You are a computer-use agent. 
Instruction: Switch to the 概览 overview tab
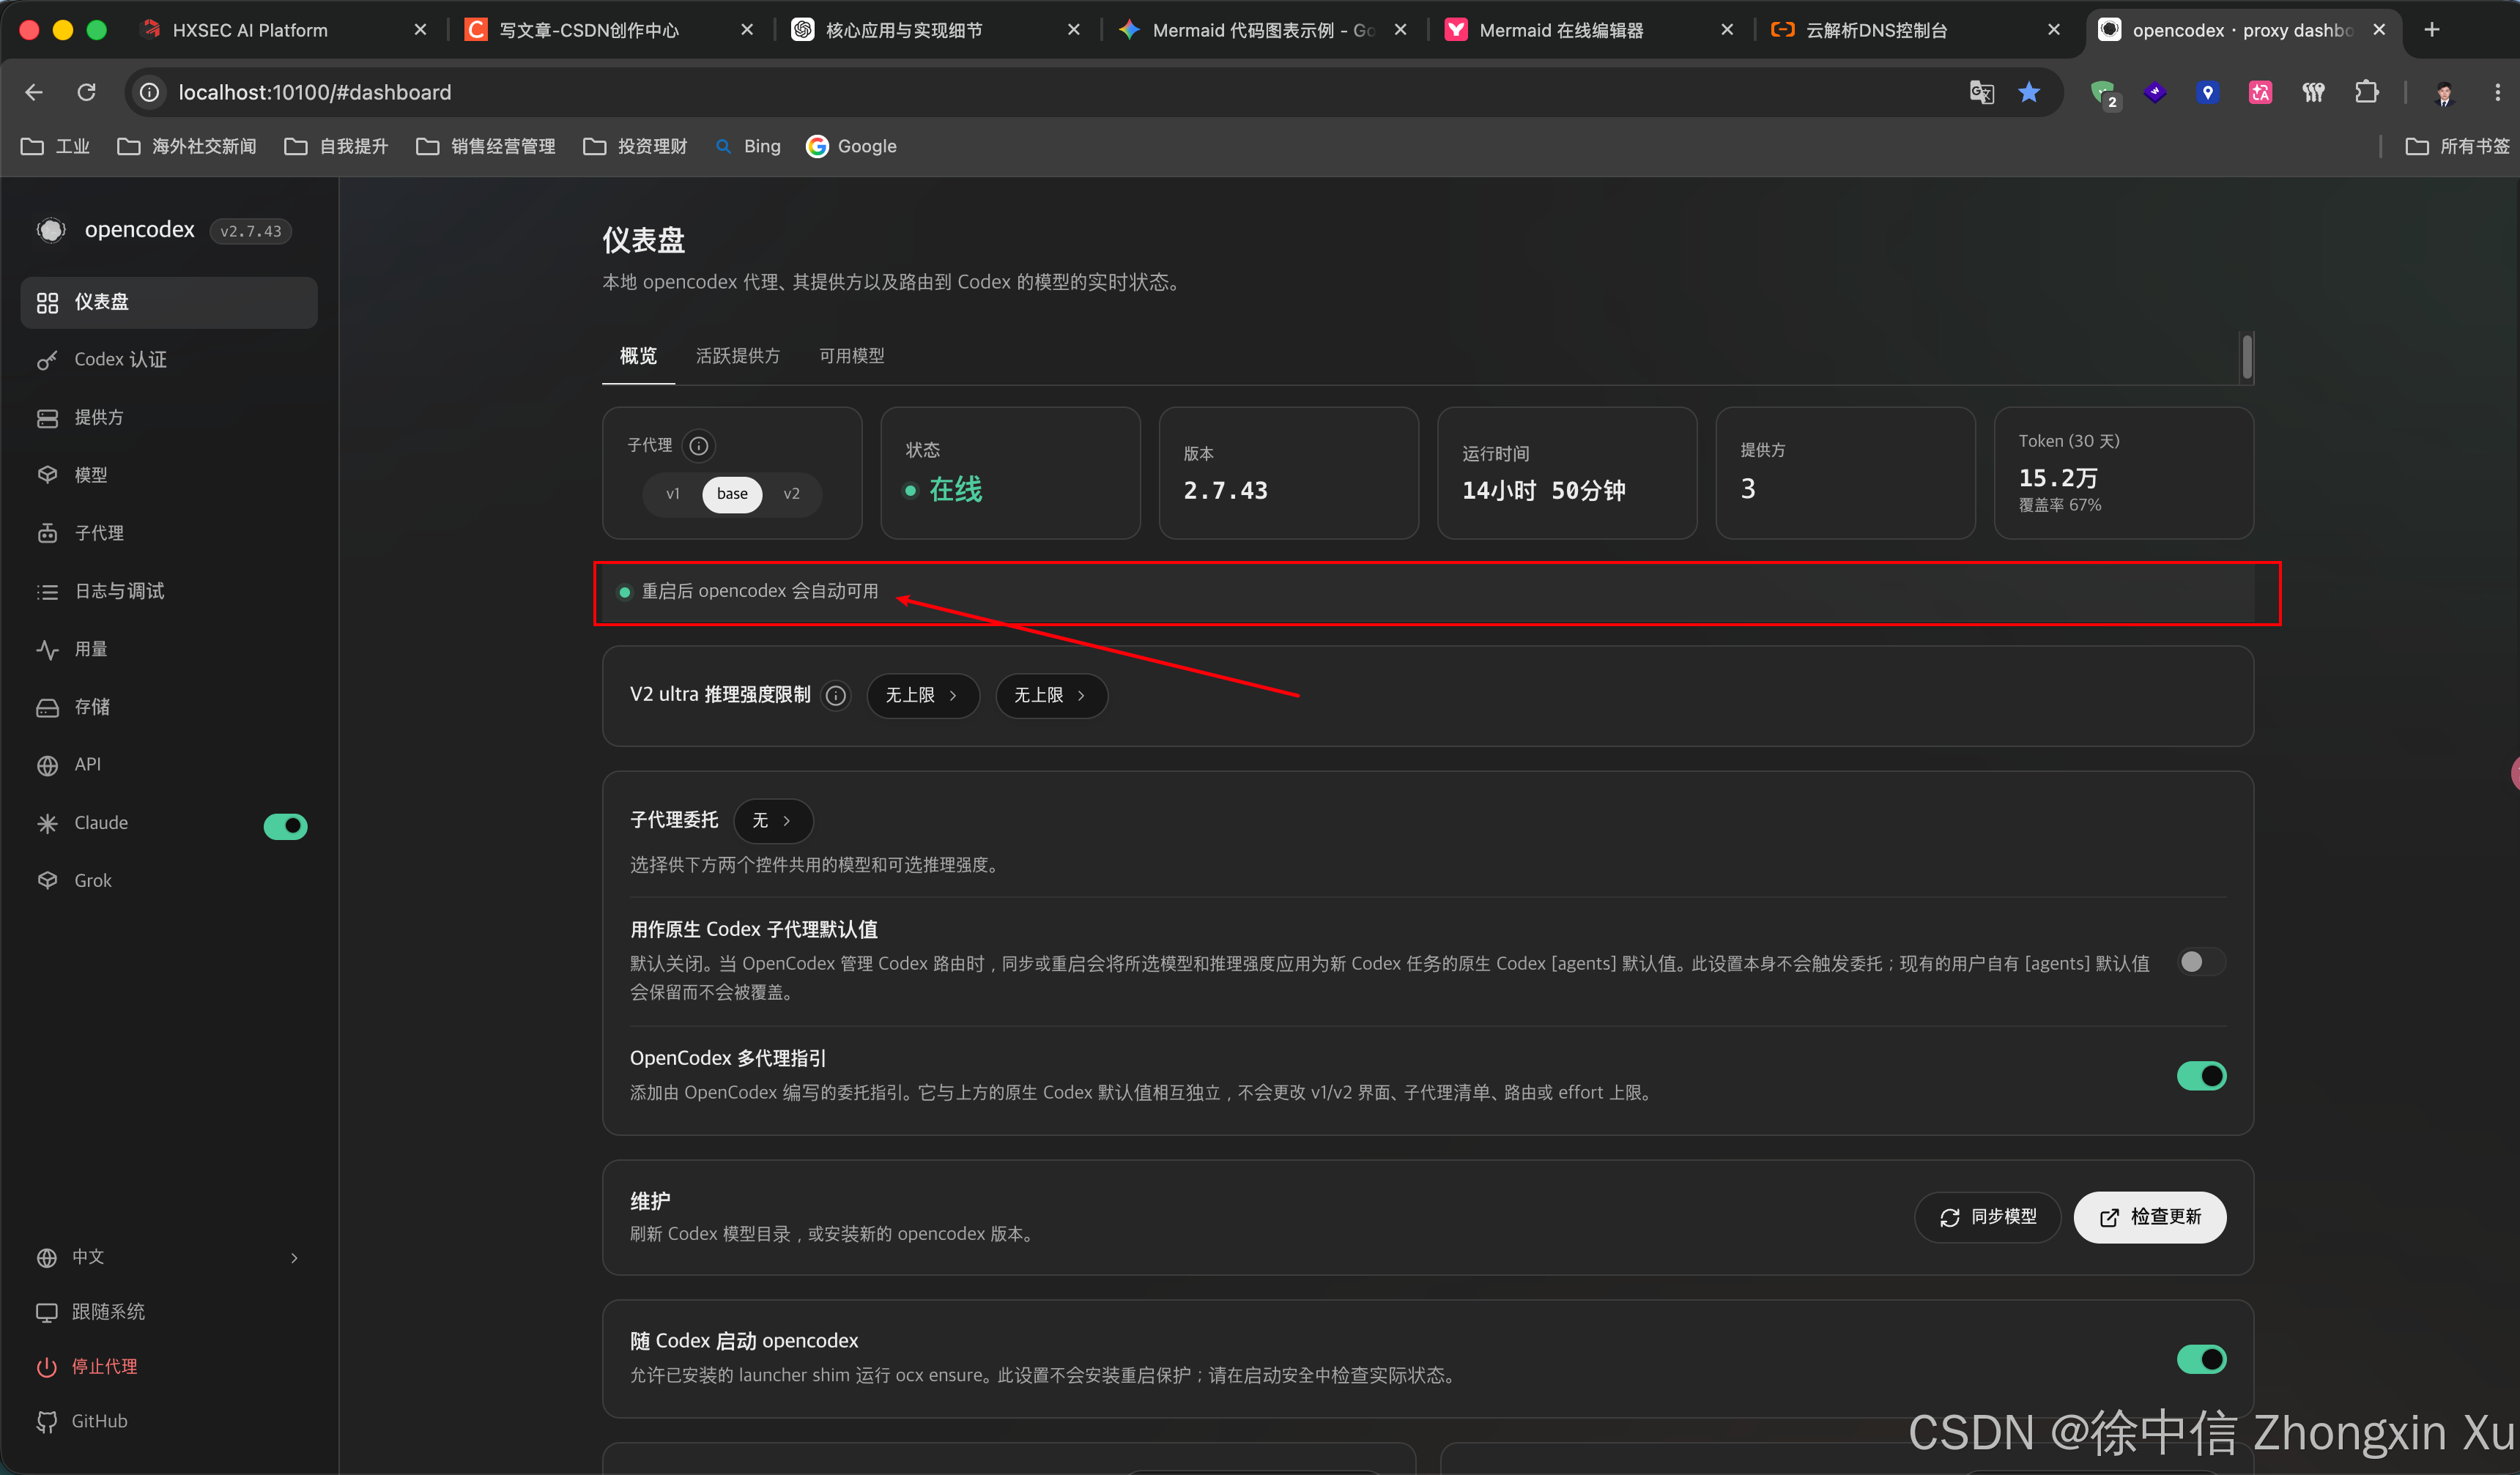pyautogui.click(x=638, y=356)
